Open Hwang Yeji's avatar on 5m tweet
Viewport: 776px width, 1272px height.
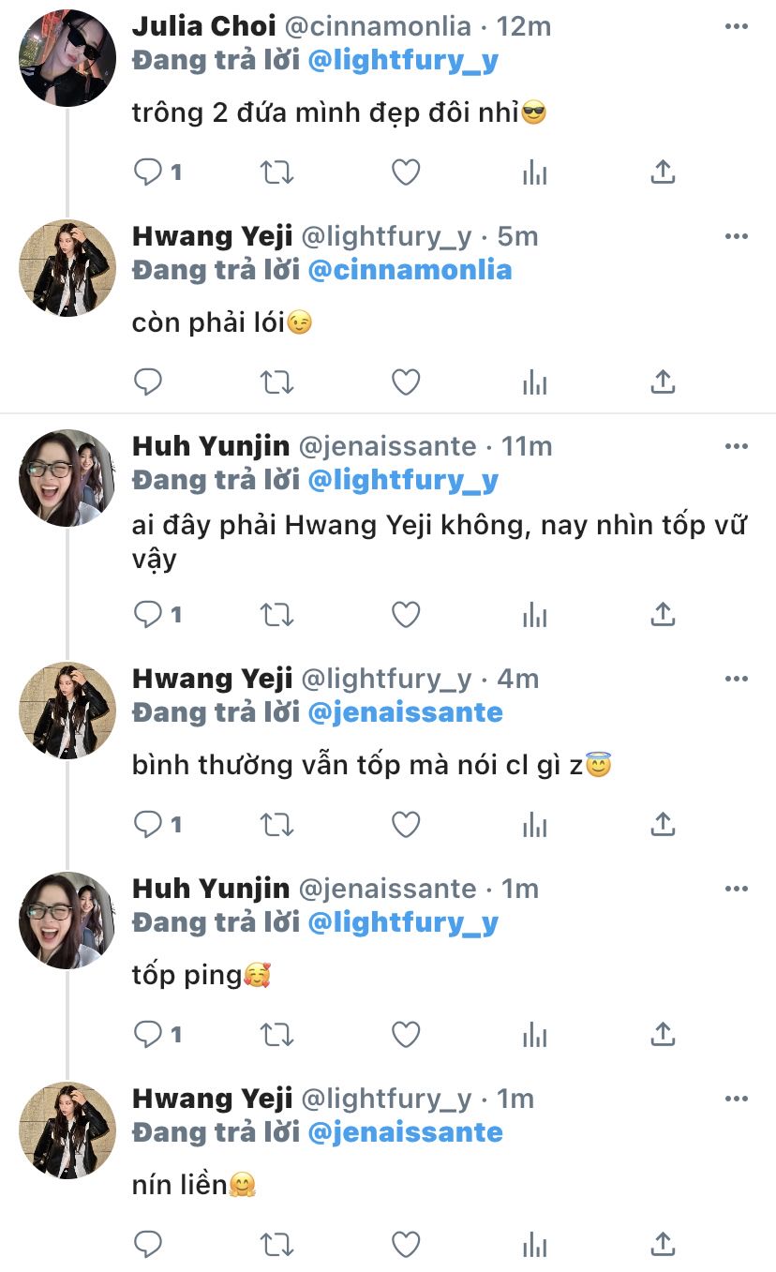coord(67,268)
